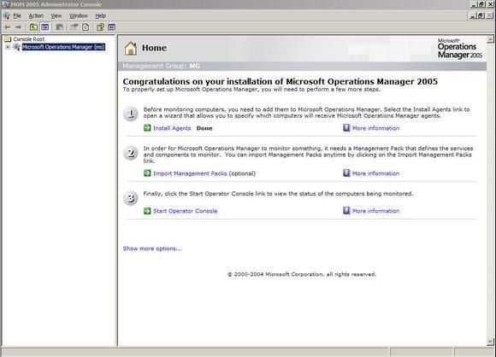Click the Show more options link
Image resolution: width=496 pixels, height=357 pixels.
152,249
